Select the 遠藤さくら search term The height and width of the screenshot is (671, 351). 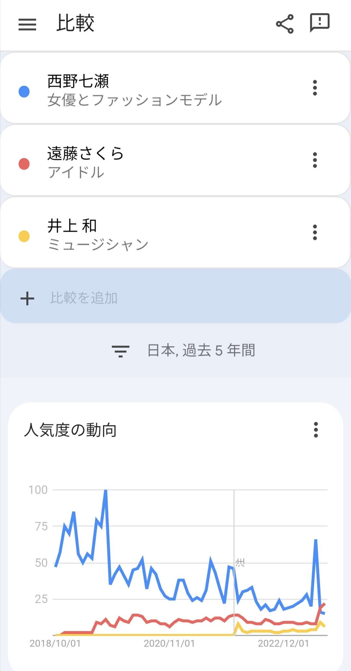(85, 154)
